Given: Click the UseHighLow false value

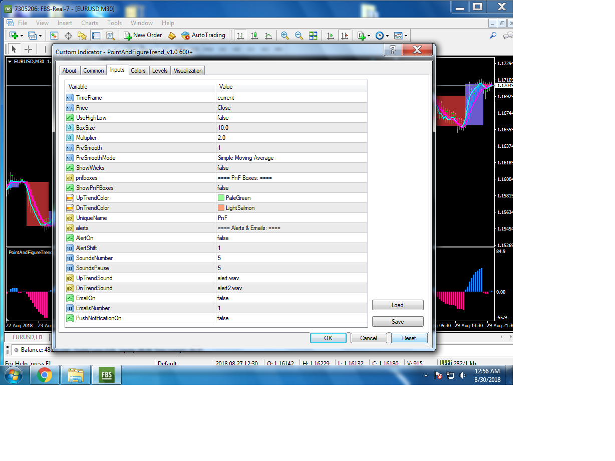Looking at the screenshot, I should [x=292, y=118].
